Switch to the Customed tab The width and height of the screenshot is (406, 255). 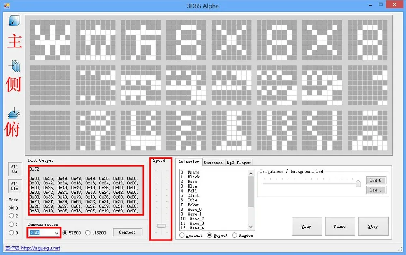tap(213, 163)
